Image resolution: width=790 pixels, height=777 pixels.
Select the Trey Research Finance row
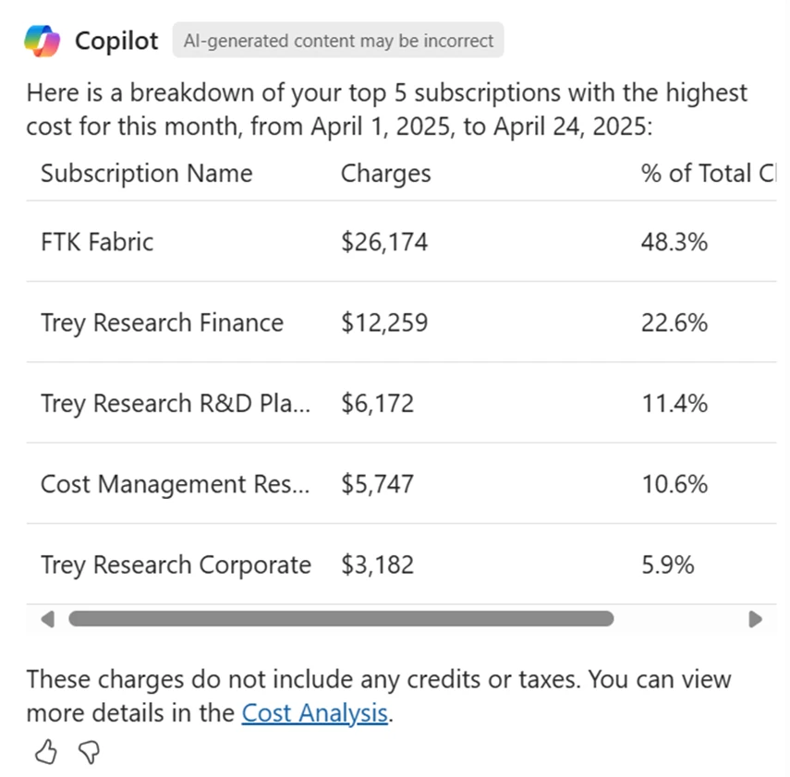pos(162,322)
